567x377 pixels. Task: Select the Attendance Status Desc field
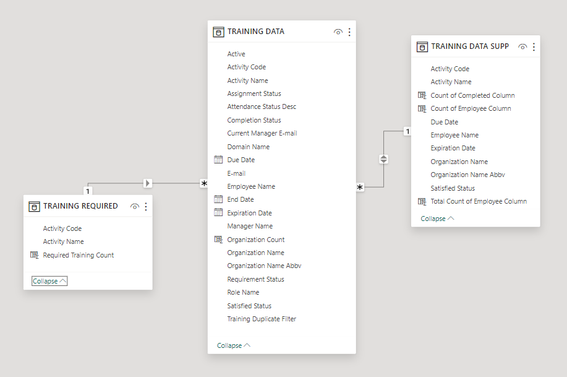262,106
